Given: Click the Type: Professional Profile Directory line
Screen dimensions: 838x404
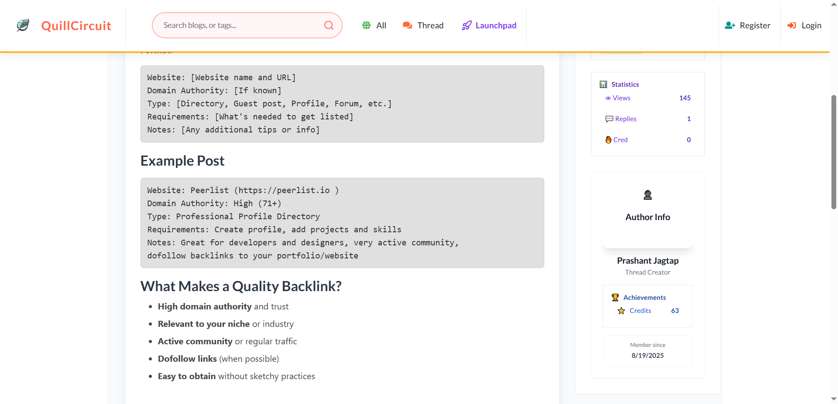Looking at the screenshot, I should pos(234,217).
